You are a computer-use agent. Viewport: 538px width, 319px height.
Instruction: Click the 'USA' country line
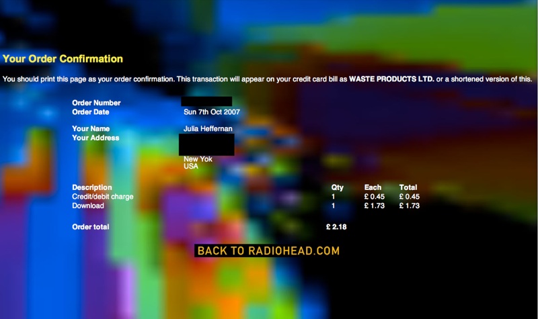pyautogui.click(x=191, y=166)
